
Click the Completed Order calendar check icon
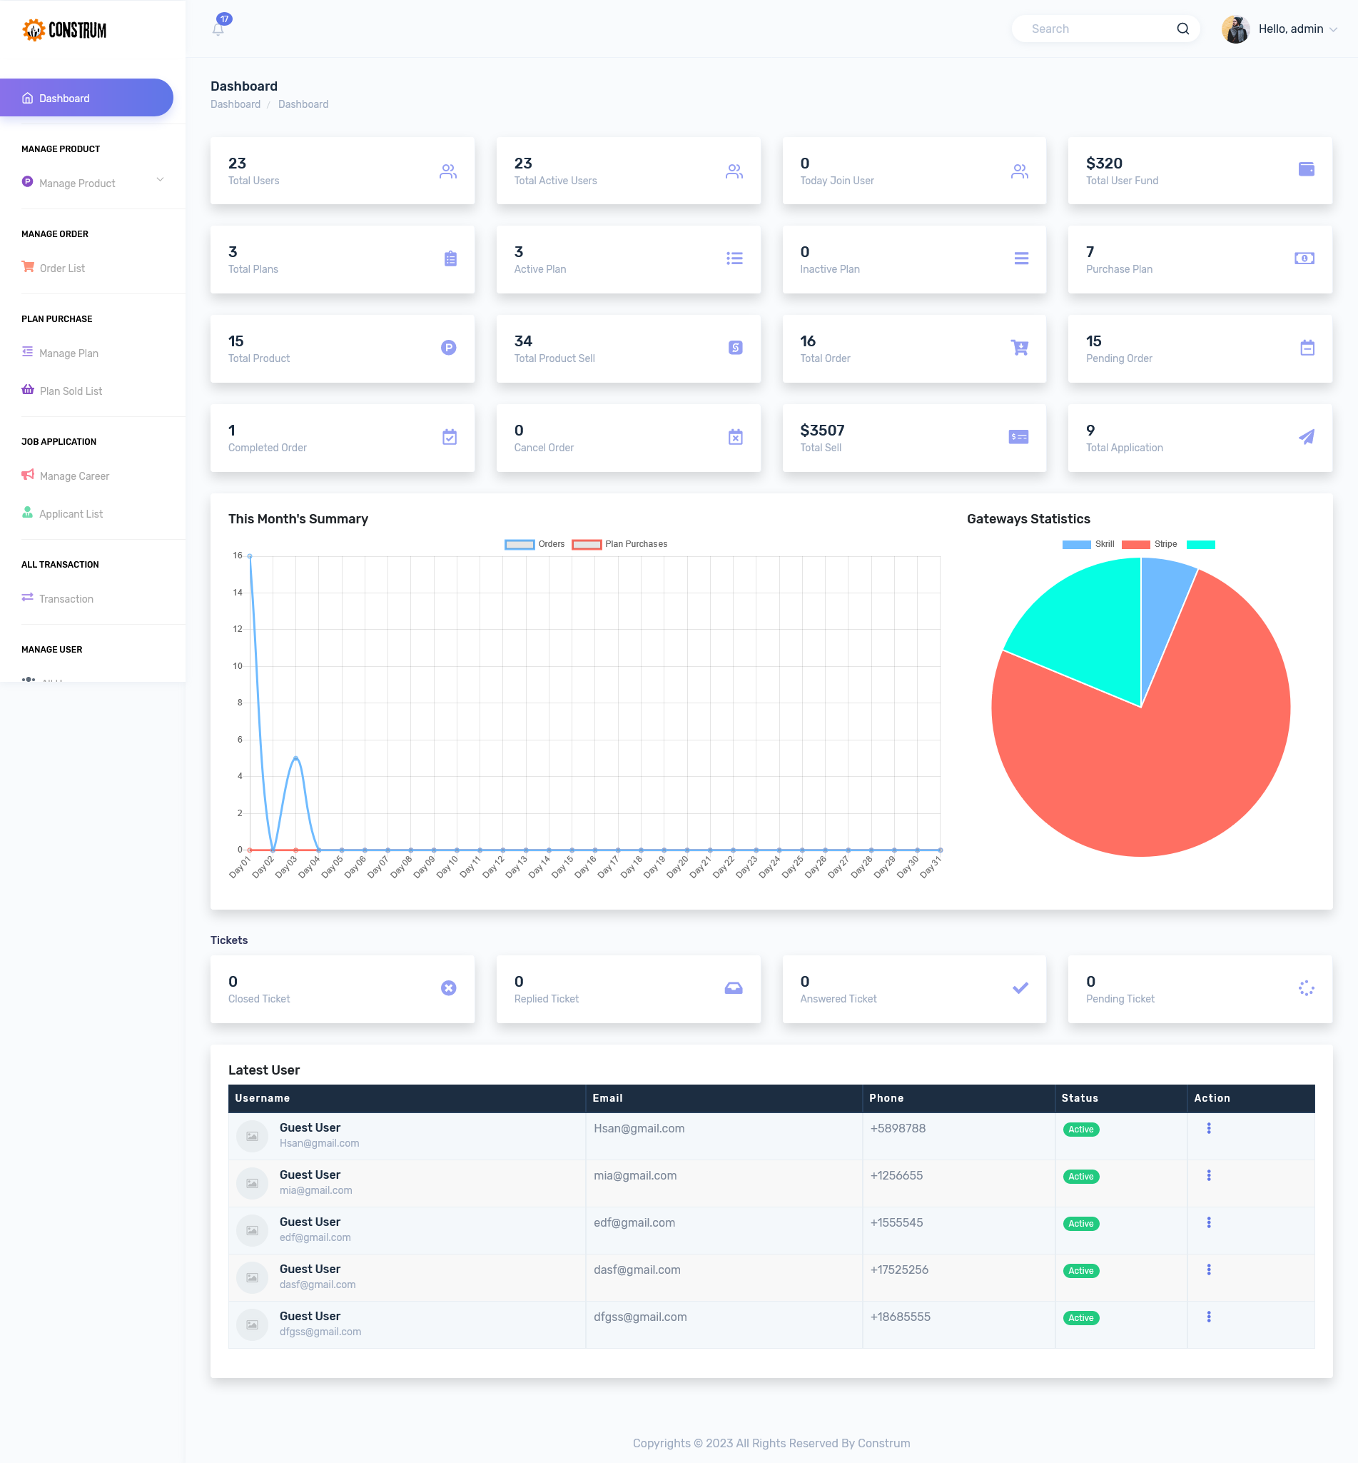coord(449,438)
